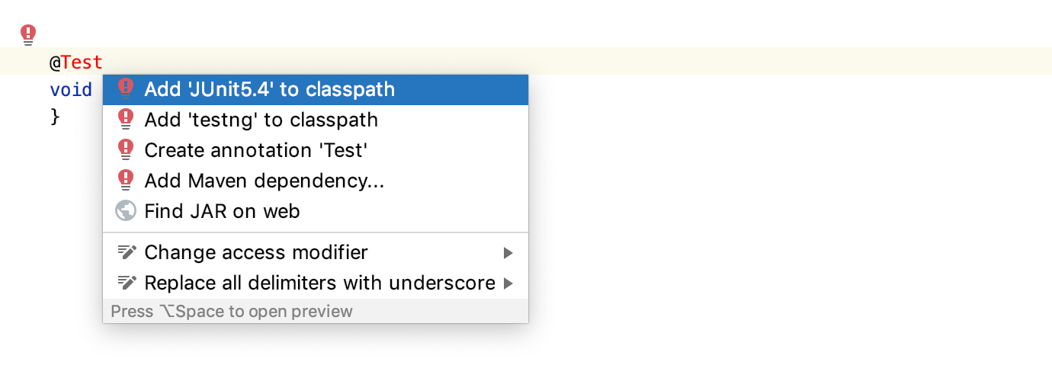
Task: Click the pencil icon beside Replace all delimiters
Action: (126, 283)
